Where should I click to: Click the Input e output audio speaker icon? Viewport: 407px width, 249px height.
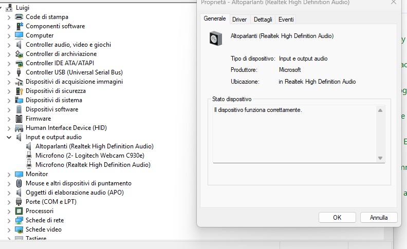point(19,137)
